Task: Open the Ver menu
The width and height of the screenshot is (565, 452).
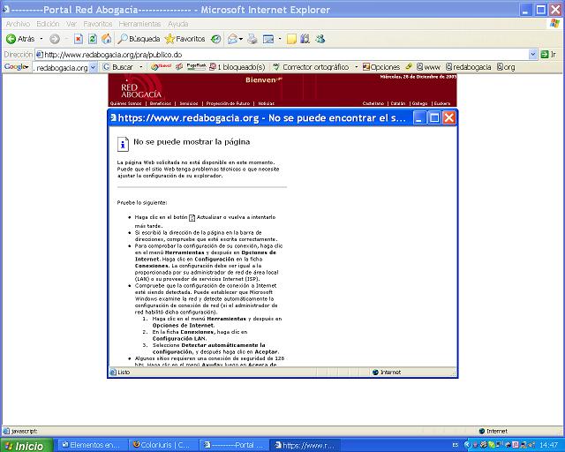Action: (x=71, y=24)
